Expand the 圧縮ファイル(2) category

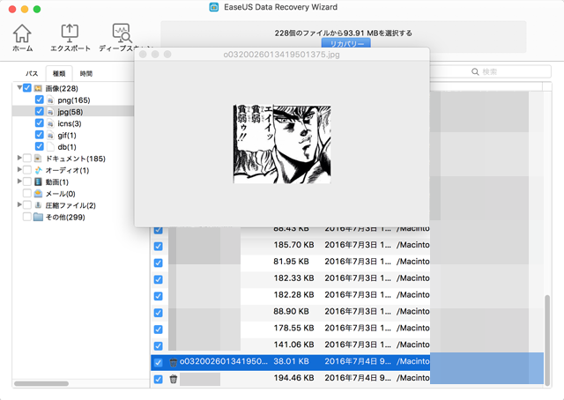[19, 204]
